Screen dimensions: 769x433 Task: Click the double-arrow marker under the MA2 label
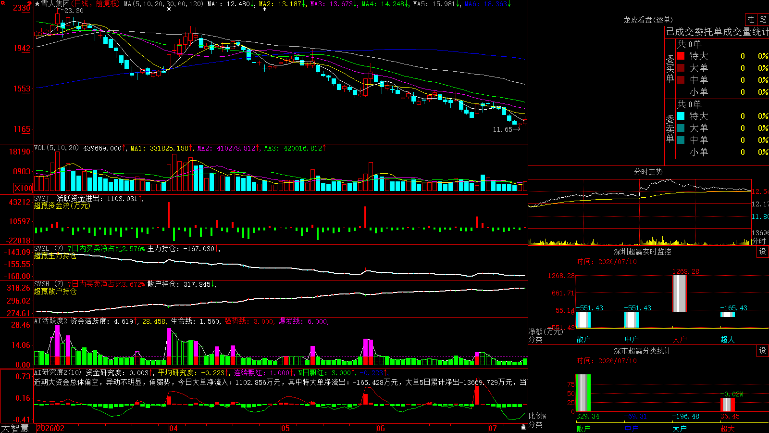point(264,10)
